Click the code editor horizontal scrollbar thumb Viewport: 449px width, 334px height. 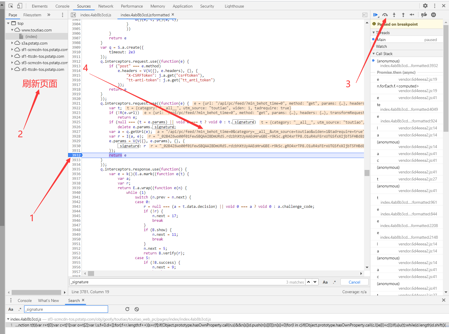pyautogui.click(x=91, y=273)
